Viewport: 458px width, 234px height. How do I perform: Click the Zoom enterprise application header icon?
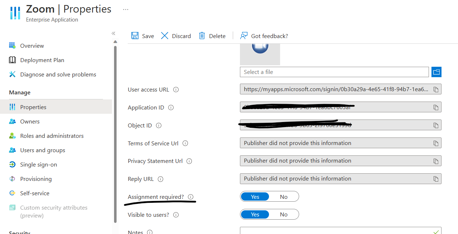(15, 13)
